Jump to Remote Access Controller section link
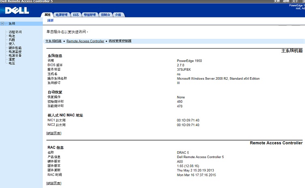This screenshot has width=305, height=188. [x=85, y=41]
